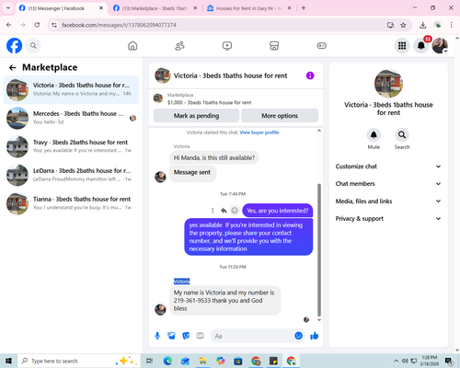Switch to the Messenger | Facebook tab
The image size is (460, 368).
pos(61,8)
